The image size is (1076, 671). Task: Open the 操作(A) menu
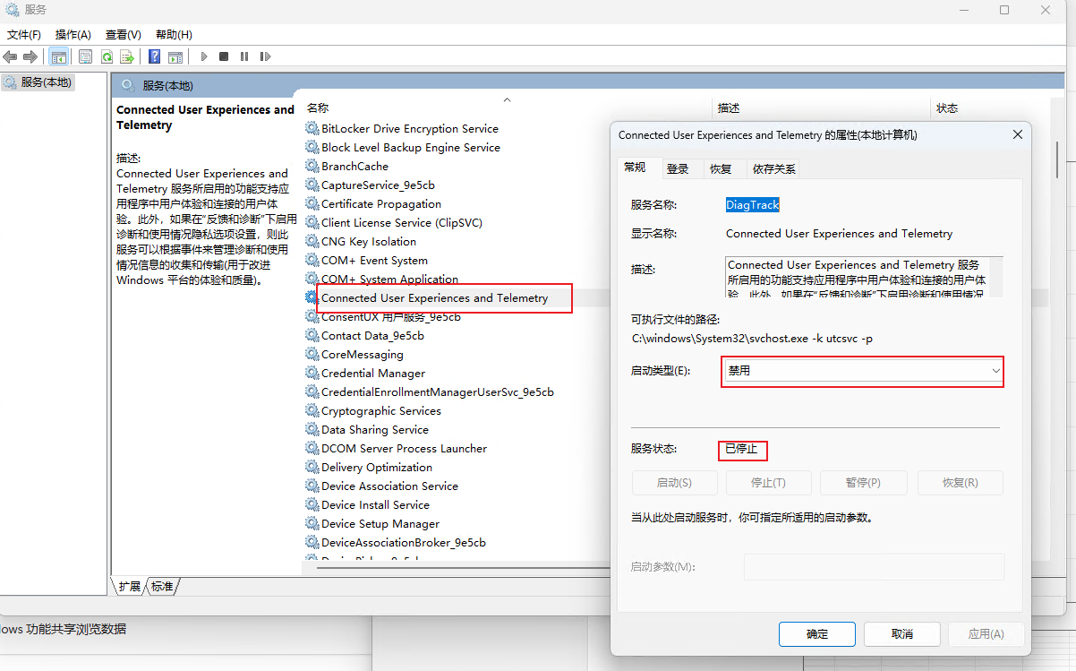pyautogui.click(x=73, y=35)
